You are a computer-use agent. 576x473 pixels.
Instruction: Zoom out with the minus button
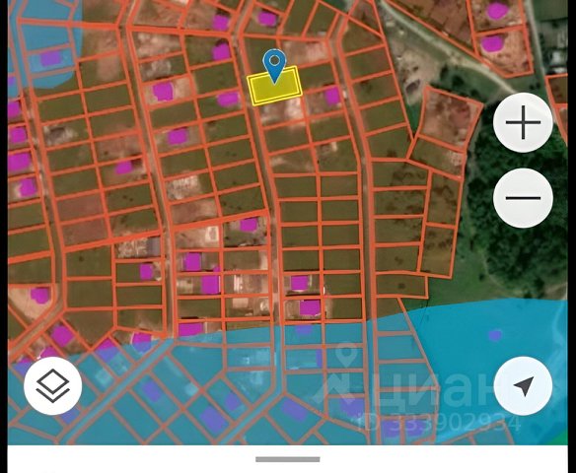pos(523,198)
